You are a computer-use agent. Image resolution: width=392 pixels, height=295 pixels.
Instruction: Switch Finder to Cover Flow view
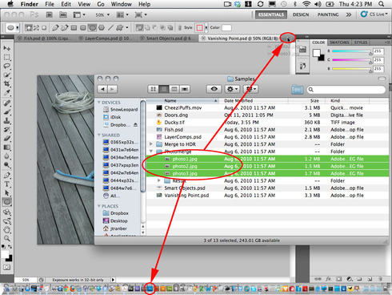click(185, 89)
